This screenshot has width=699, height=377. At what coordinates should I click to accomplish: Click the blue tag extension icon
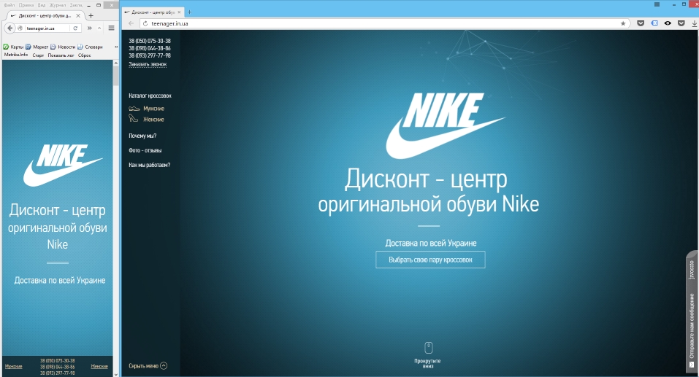click(x=654, y=23)
